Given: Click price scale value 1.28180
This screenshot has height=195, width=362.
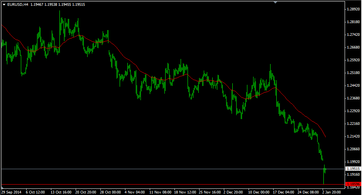Looking at the screenshot, I should tap(354, 22).
